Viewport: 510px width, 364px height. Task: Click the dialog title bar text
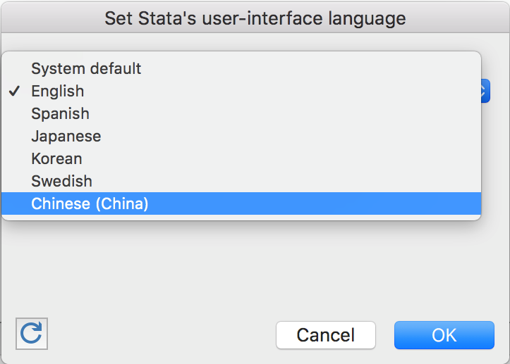(x=255, y=18)
